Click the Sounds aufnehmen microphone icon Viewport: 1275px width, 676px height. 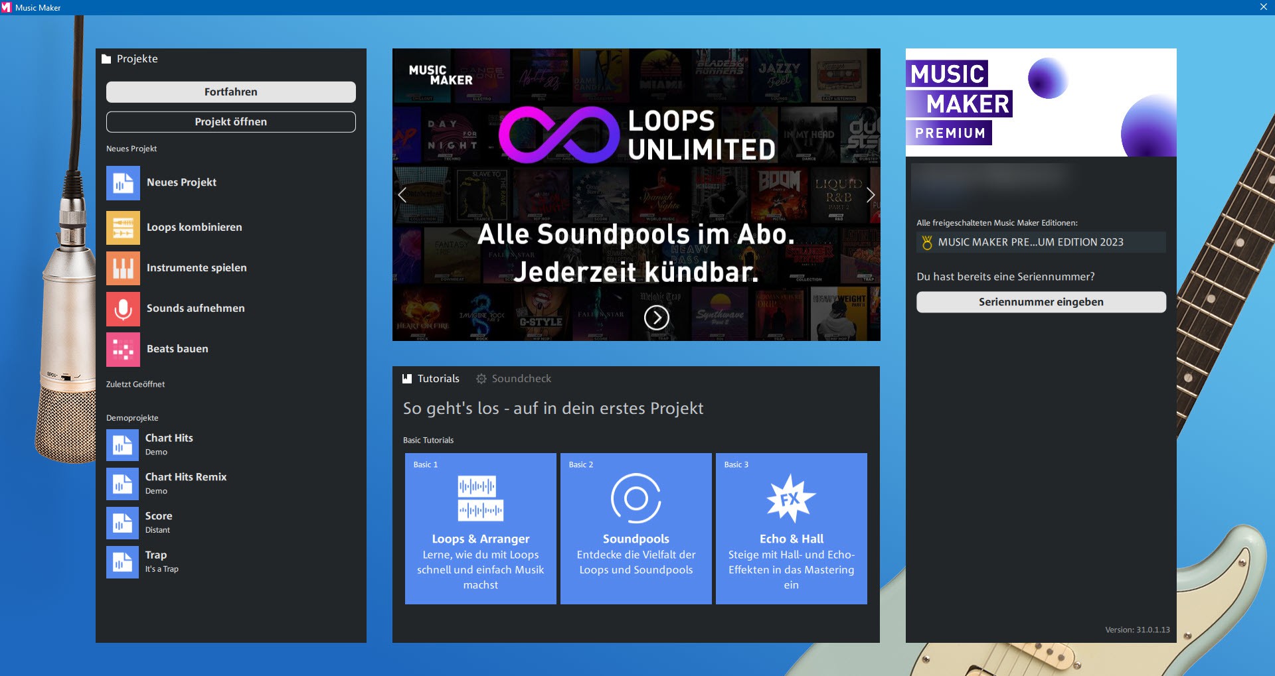pos(123,308)
